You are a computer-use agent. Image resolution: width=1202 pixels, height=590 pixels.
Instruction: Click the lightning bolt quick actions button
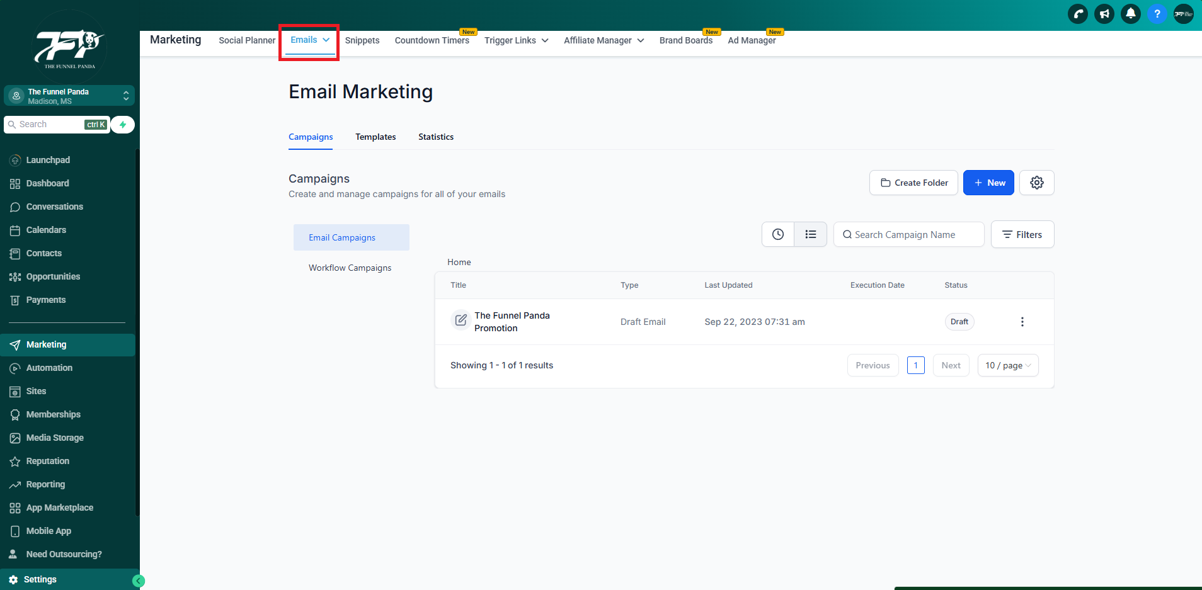coord(123,125)
